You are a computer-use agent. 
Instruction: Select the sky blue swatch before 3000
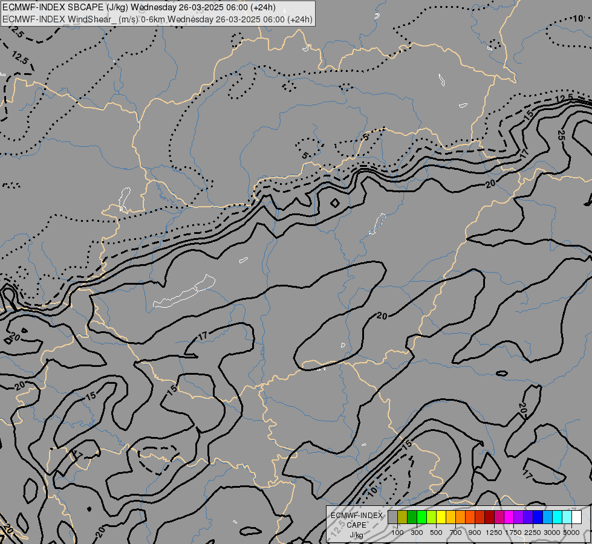[x=548, y=517]
